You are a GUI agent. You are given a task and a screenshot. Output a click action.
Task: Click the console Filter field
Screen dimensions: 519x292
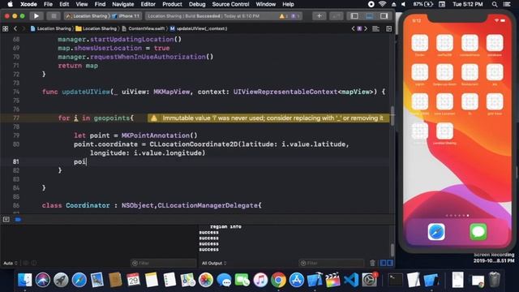pos(331,263)
